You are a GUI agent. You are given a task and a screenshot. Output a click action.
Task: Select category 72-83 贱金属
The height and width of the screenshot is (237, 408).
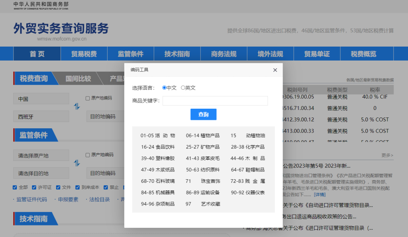click(x=248, y=181)
